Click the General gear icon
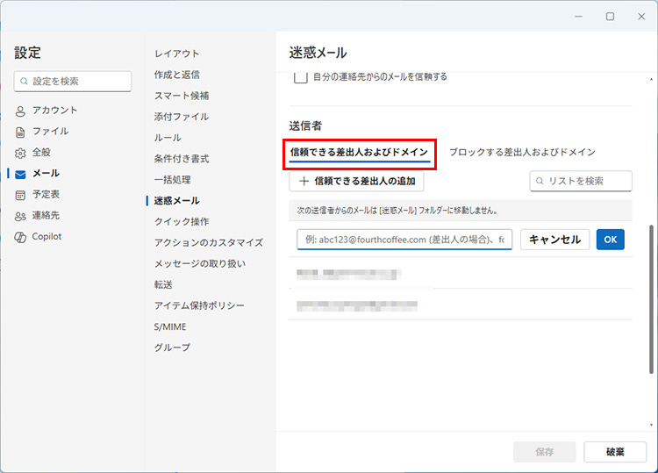 click(x=20, y=153)
